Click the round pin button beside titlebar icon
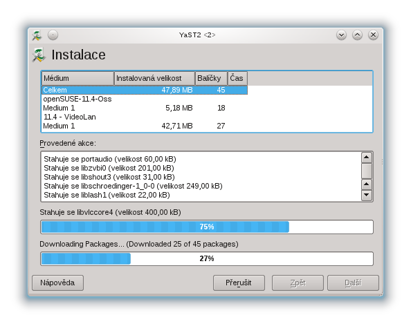The image size is (411, 324). (53, 35)
